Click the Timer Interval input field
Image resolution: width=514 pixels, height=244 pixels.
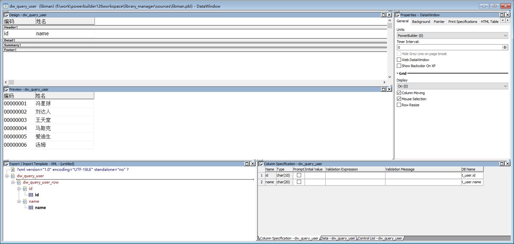[449, 47]
